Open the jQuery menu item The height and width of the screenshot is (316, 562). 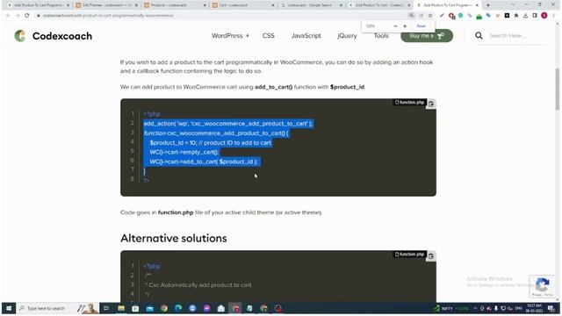coord(347,36)
